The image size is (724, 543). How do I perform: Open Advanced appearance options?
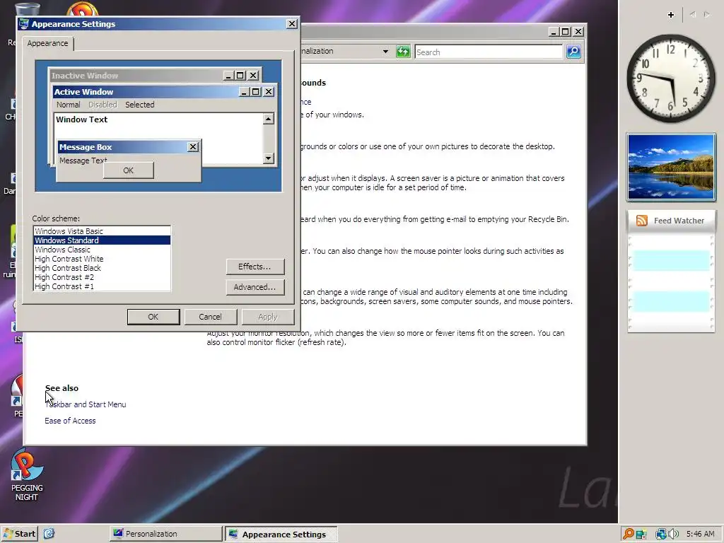[255, 287]
